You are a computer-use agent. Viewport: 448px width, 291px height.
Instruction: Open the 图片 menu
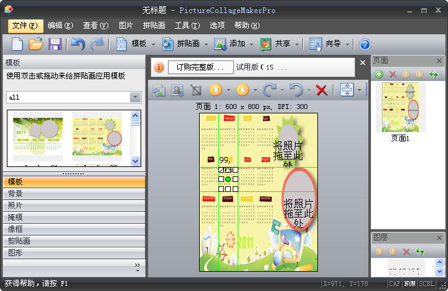coord(126,26)
